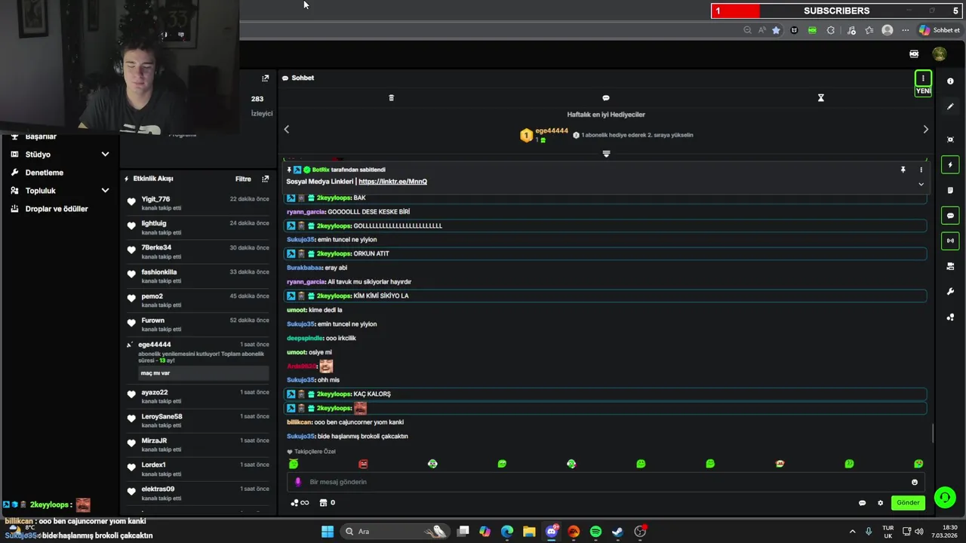The height and width of the screenshot is (543, 966).
Task: Insert the red angry face emote
Action: tap(363, 464)
